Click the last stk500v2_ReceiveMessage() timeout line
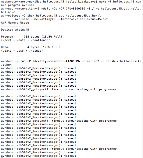 tap(39, 156)
